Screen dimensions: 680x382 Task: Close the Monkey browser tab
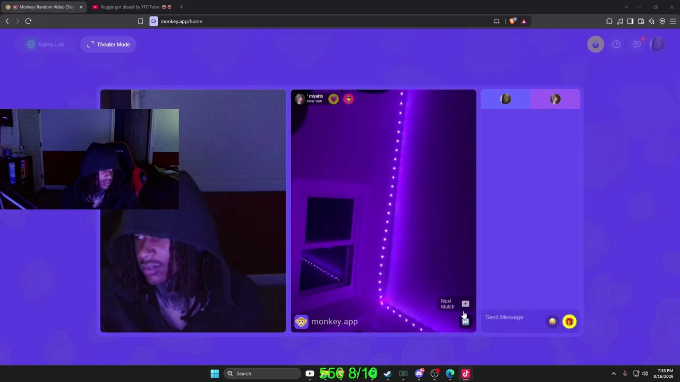point(81,7)
